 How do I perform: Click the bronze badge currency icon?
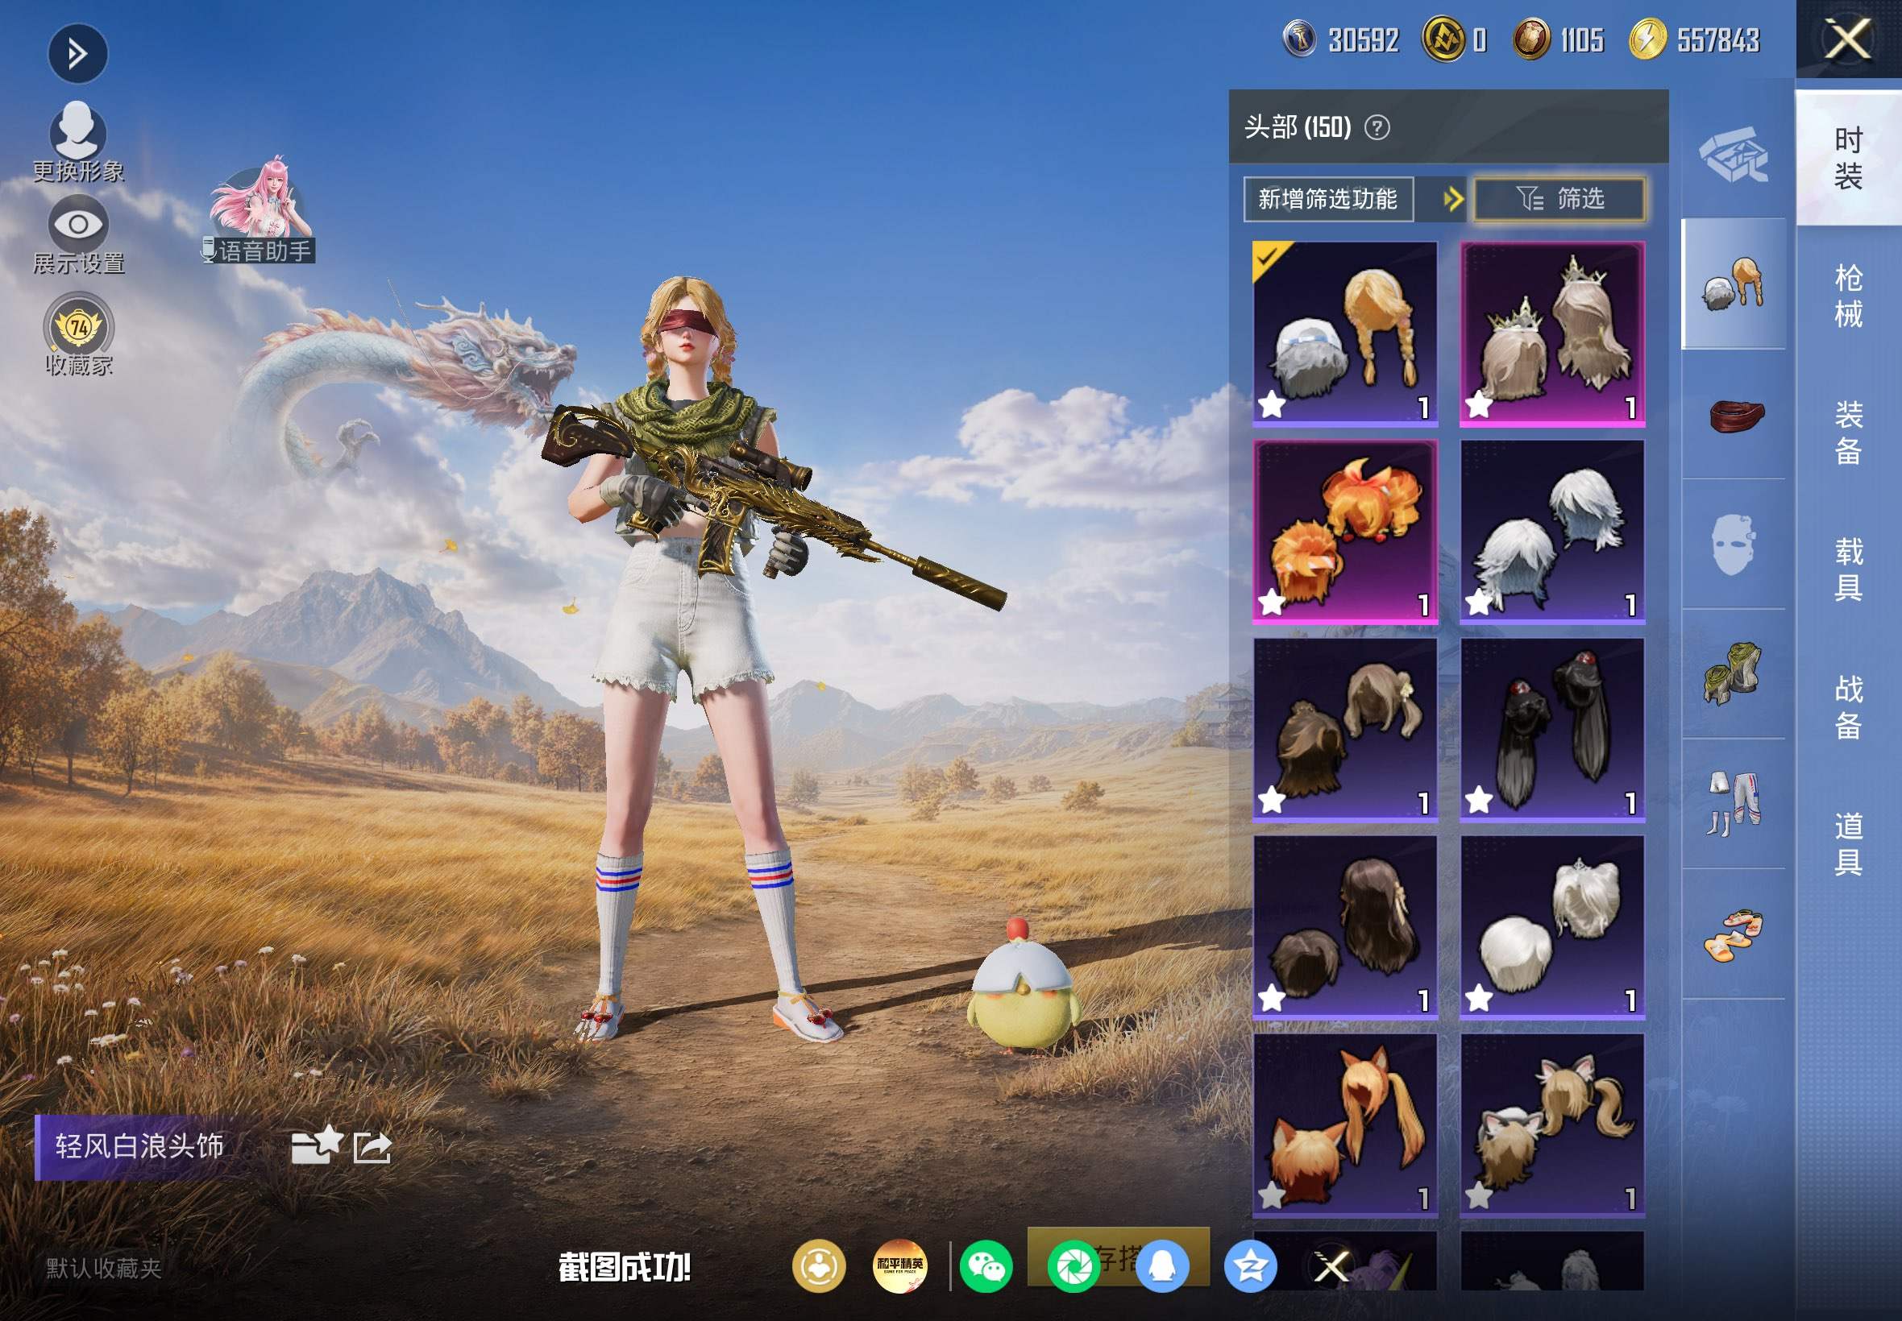click(1531, 39)
